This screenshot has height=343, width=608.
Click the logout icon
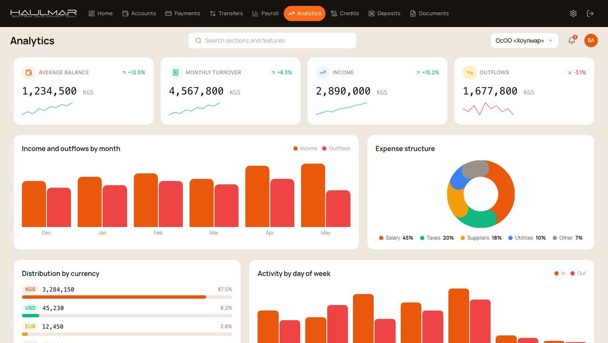point(590,13)
